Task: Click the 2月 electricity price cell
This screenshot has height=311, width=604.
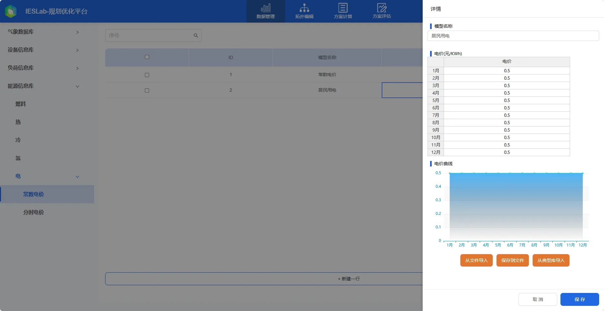Action: click(x=507, y=78)
